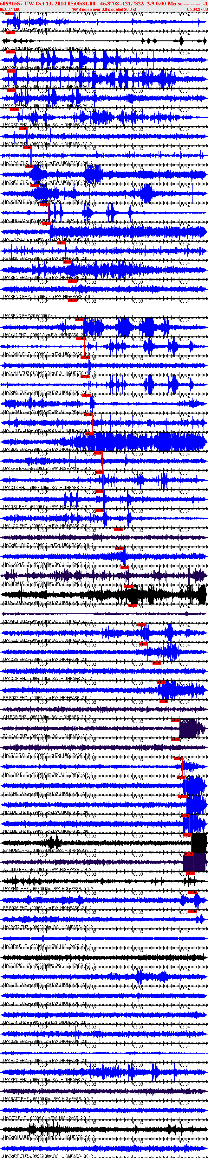Screen dimensions: 208x1158
Task: Select the "UW MJ2 EHZ" station label
Action: pos(15,335)
